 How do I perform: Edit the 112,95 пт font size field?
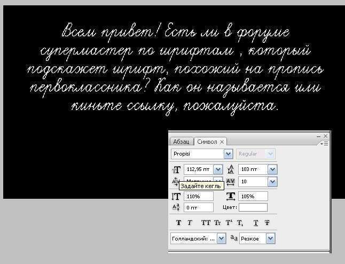[199, 169]
